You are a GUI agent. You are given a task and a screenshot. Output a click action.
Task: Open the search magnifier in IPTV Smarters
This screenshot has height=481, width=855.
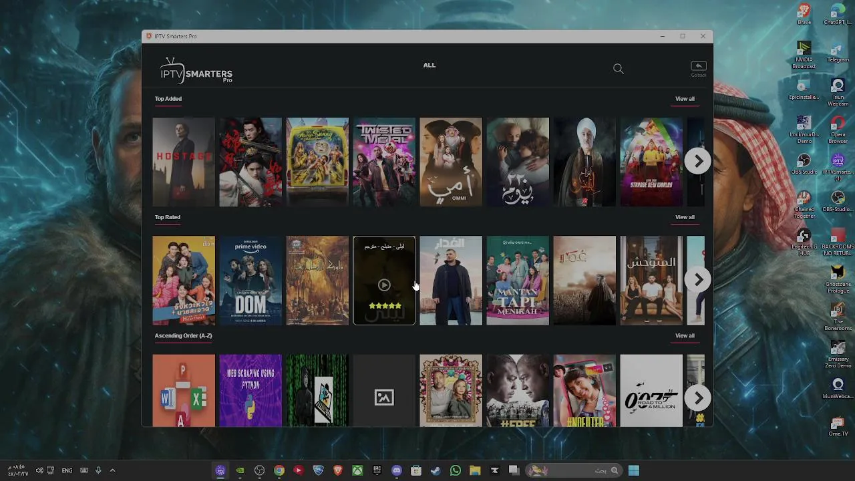(619, 69)
